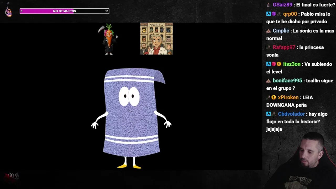The image size is (336, 189).
Task: Click the message 'la princesa sonia'
Action: 295,51
